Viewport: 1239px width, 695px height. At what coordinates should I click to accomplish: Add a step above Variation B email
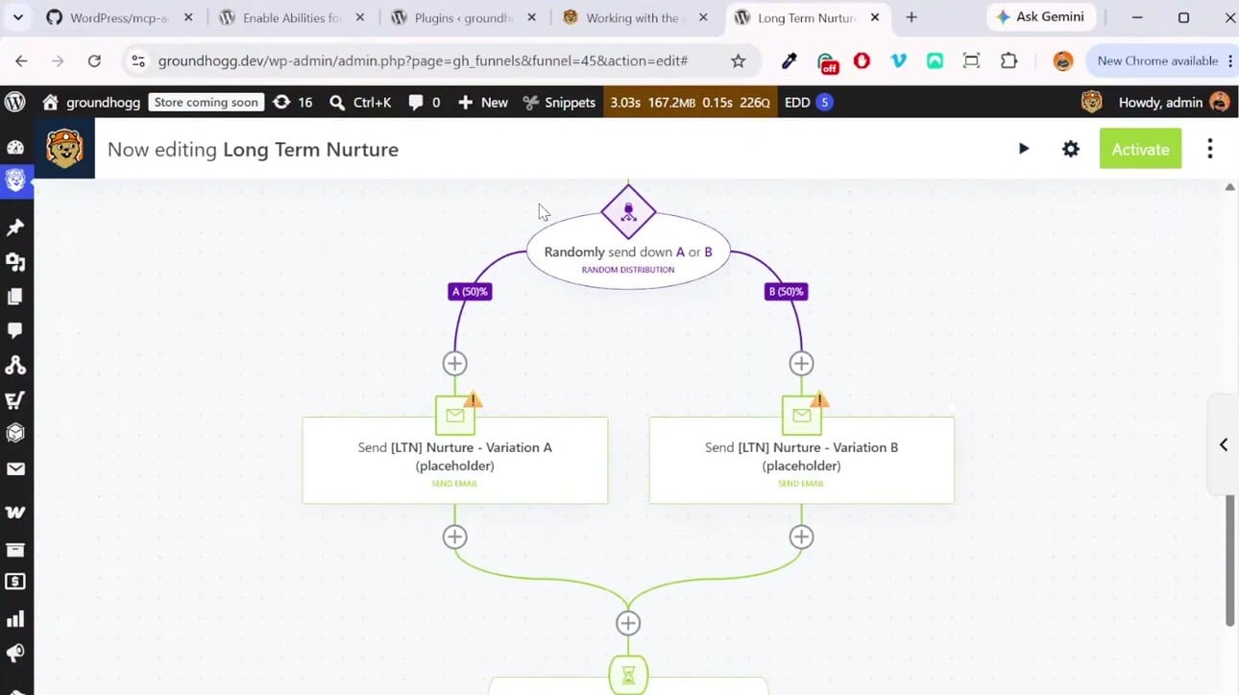801,364
